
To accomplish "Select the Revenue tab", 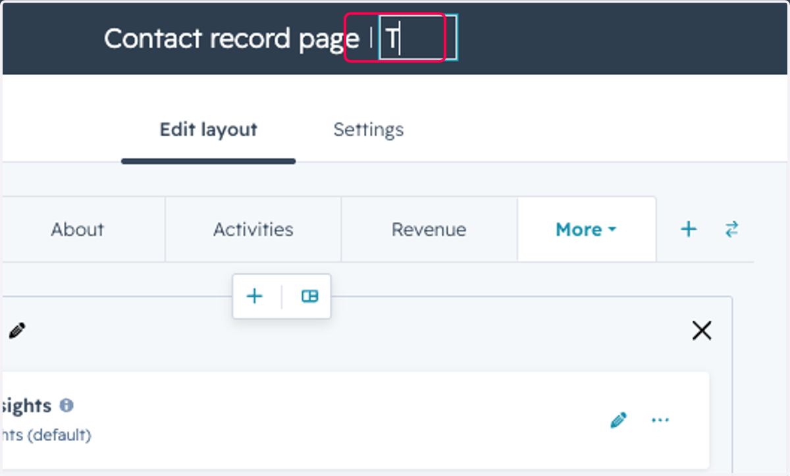I will coord(429,230).
